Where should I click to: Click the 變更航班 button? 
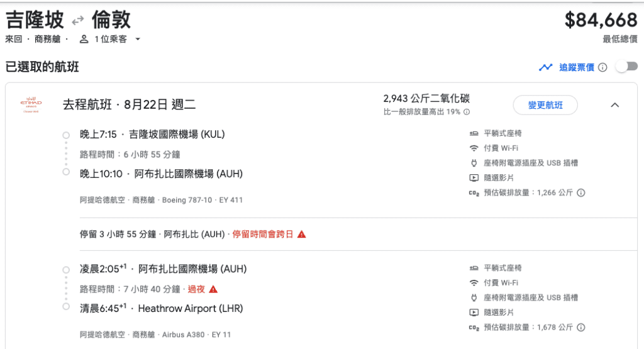[545, 105]
